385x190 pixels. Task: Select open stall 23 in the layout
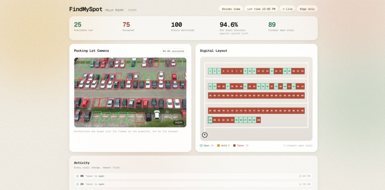pyautogui.click(x=210, y=86)
